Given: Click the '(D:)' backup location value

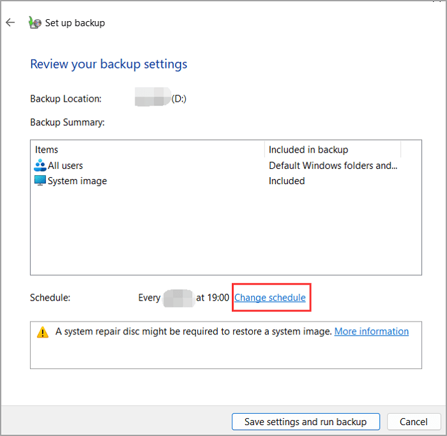Looking at the screenshot, I should (x=179, y=98).
